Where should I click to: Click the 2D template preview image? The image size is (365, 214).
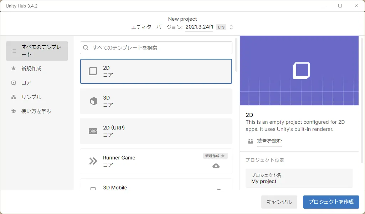[299, 70]
